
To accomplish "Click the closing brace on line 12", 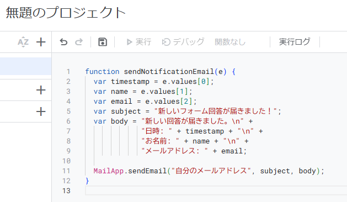I will click(x=87, y=180).
